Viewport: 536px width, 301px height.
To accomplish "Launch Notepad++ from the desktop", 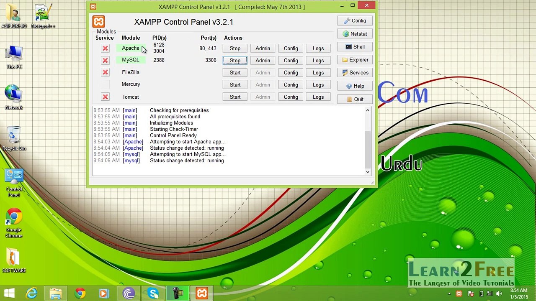I will coord(43,17).
